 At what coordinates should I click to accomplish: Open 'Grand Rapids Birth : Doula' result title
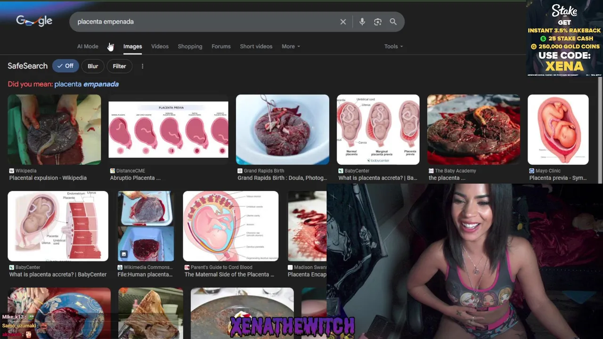(x=282, y=178)
